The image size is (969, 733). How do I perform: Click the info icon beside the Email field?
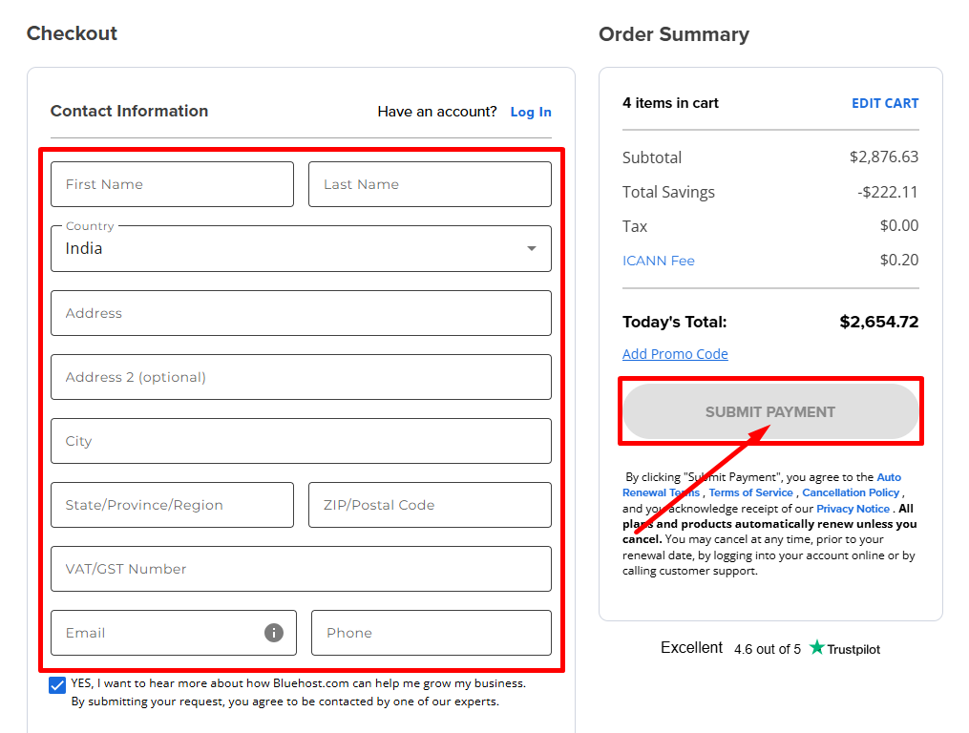pos(272,632)
